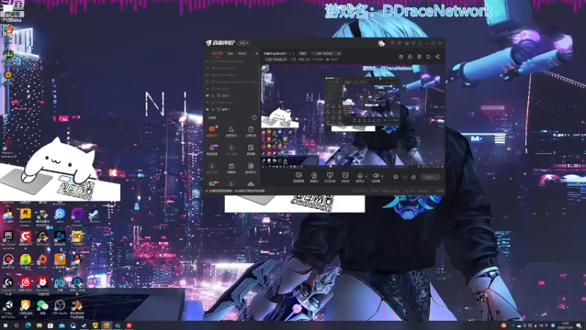
Task: Open OBS Studio desktop shortcut
Action: 60,307
